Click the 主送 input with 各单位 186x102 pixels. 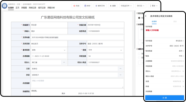75,68
